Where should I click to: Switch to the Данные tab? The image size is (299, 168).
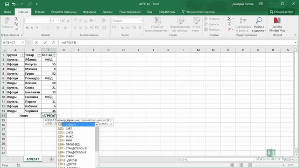click(107, 12)
